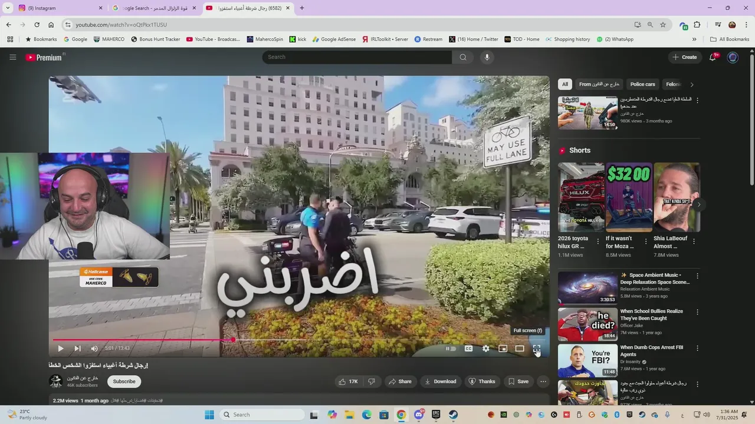Like the video (17K)
The image size is (755, 424).
point(348,382)
